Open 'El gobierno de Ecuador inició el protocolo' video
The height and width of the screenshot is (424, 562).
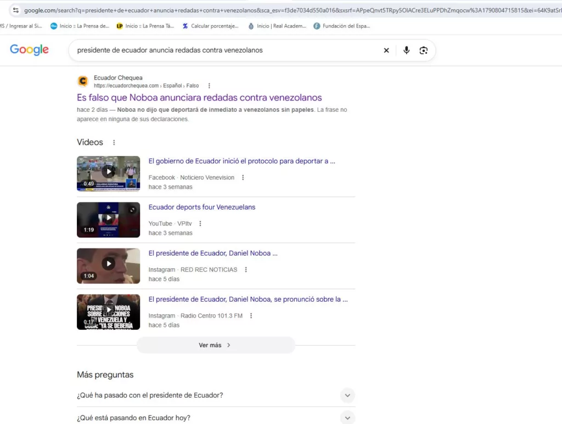[242, 161]
